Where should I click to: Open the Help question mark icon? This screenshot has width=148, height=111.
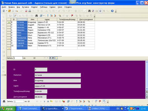coord(112,11)
